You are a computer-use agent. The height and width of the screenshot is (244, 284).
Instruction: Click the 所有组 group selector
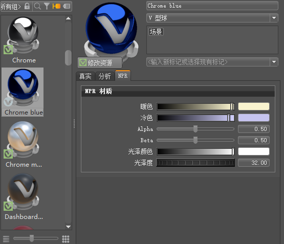click(11, 7)
